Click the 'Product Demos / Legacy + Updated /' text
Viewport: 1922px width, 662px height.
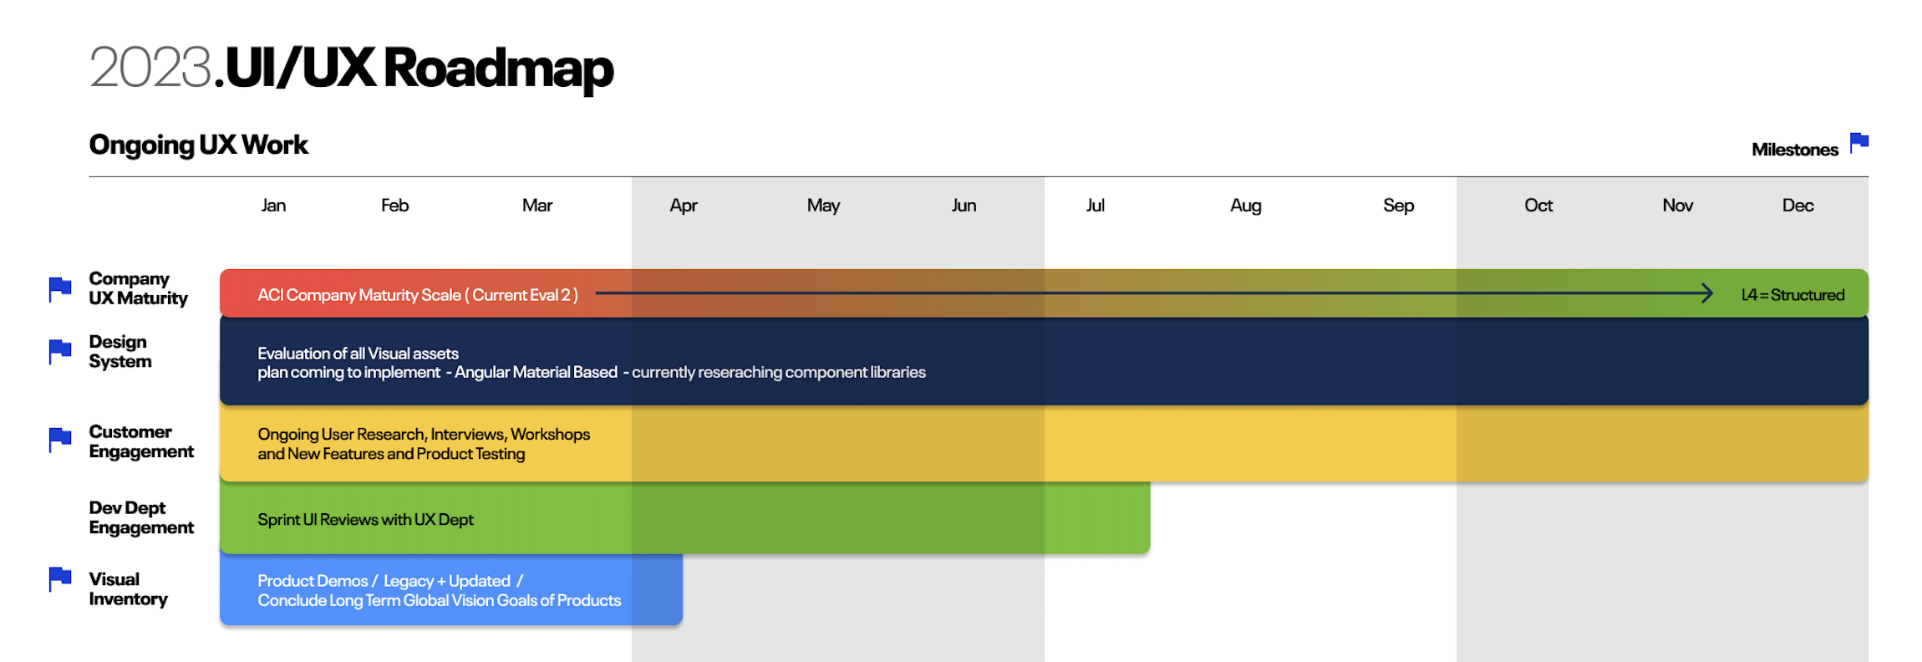(x=390, y=581)
